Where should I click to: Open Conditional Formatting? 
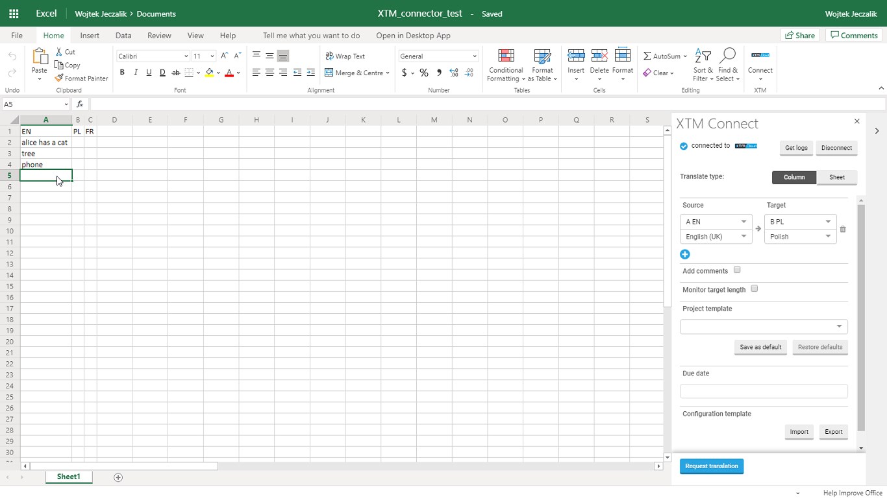[506, 65]
